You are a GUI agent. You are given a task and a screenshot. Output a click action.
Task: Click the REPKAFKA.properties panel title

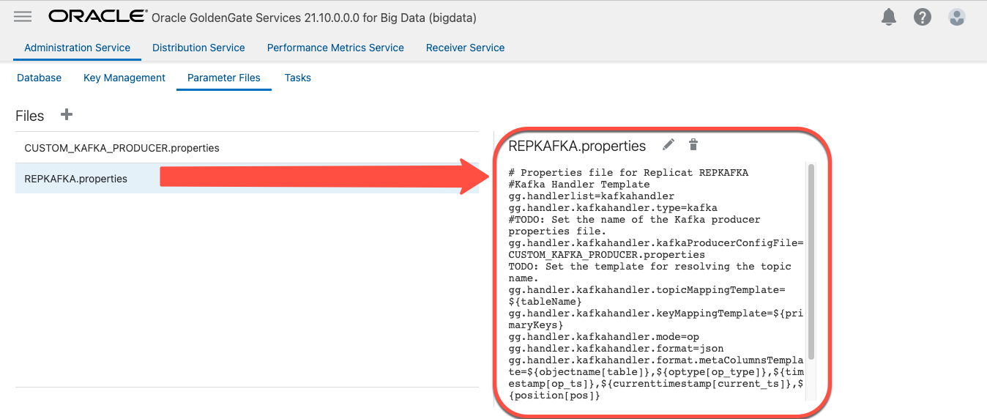point(577,146)
